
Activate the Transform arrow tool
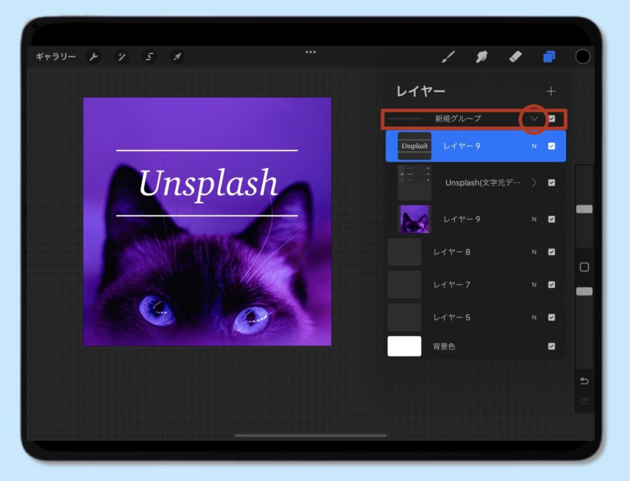pos(177,57)
